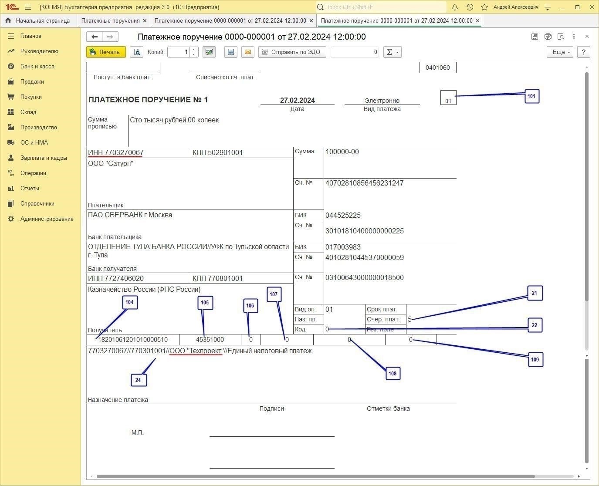This screenshot has width=599, height=486.
Task: Click the Отчеты chart icon
Action: (11, 188)
